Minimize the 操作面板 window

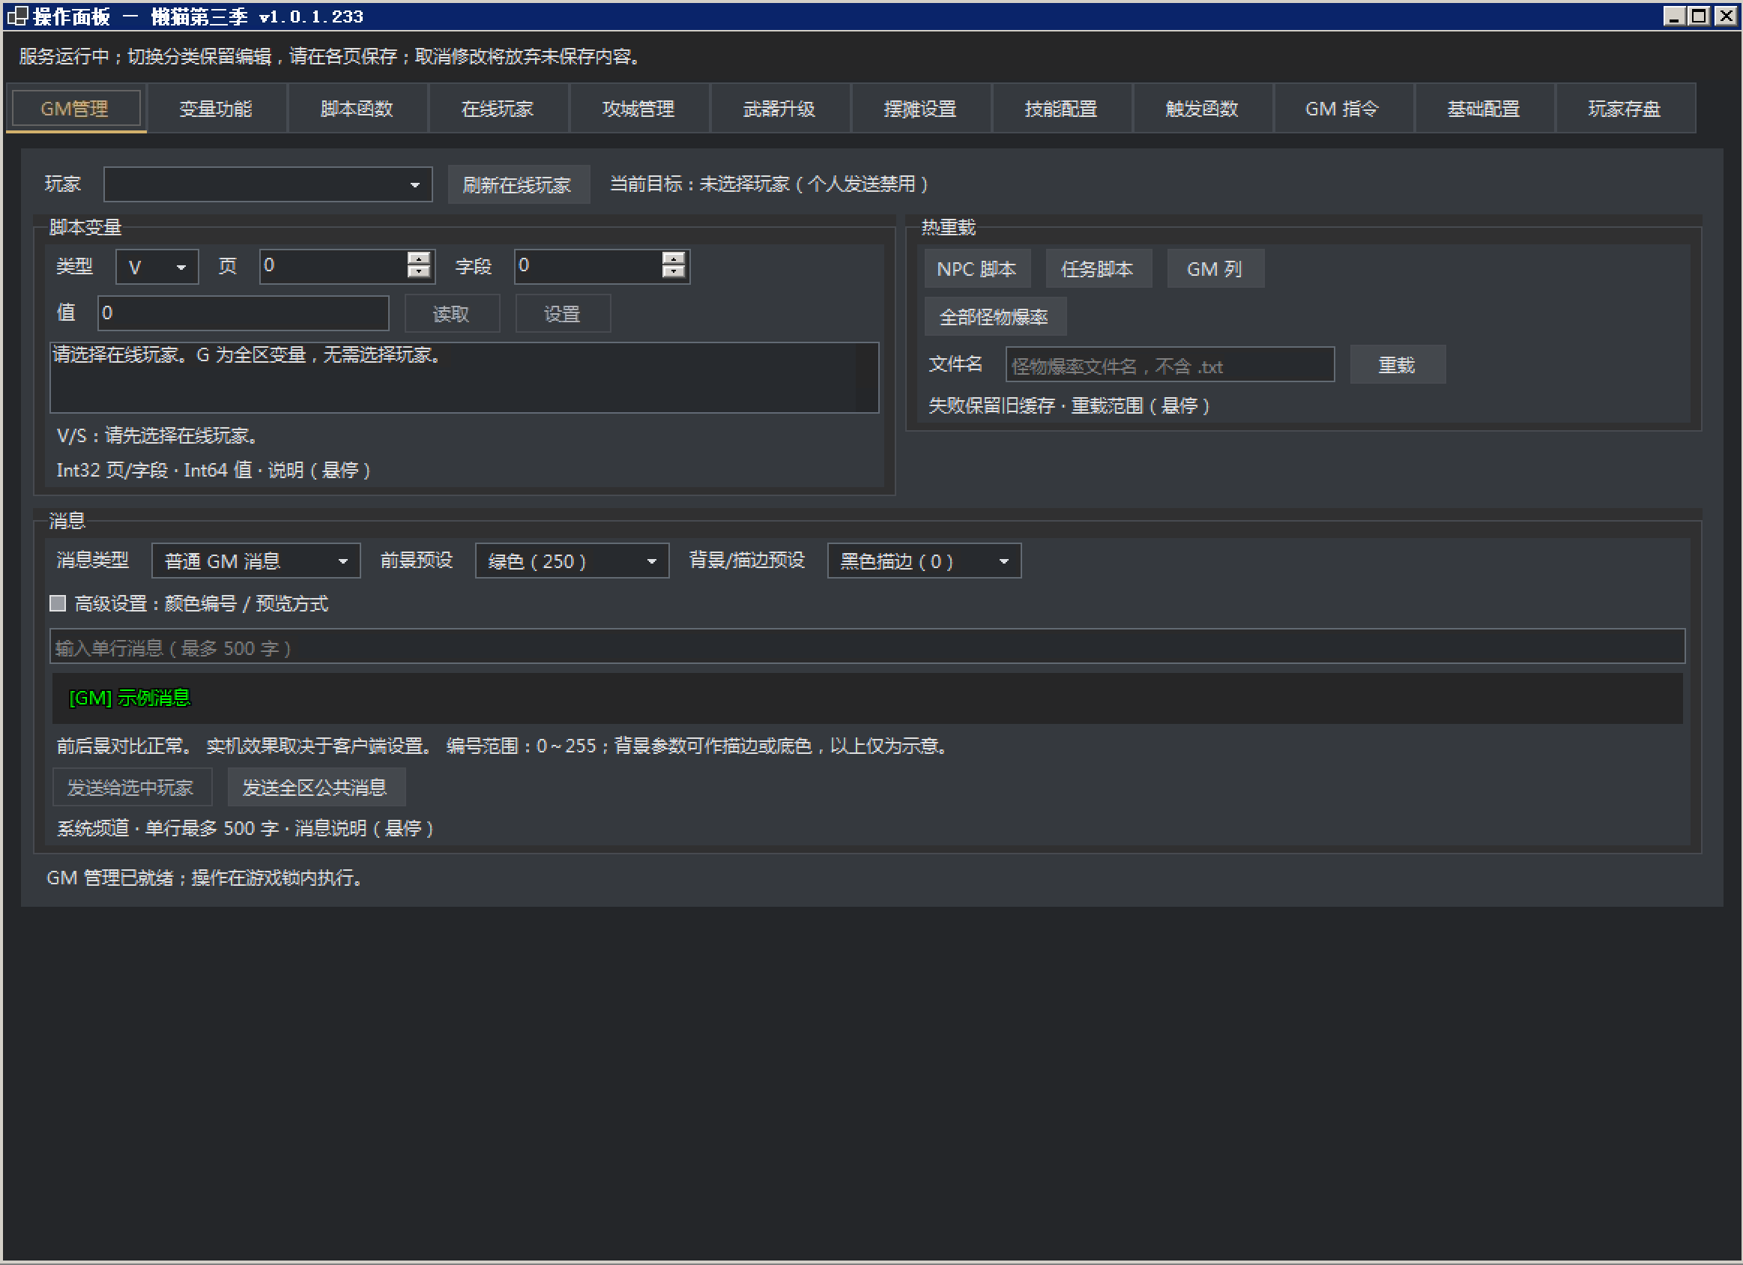tap(1674, 16)
